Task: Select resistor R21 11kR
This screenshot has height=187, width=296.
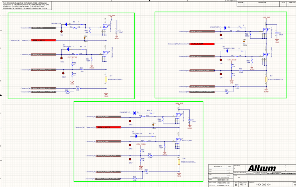Action: [x=227, y=92]
